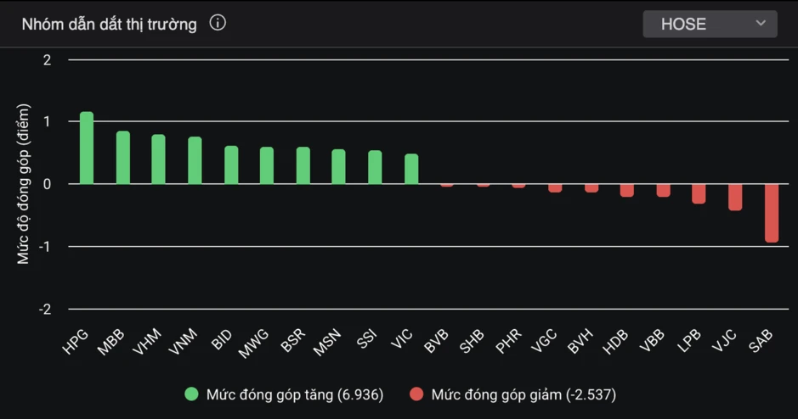
Task: Select the VNM green bar
Action: point(195,160)
